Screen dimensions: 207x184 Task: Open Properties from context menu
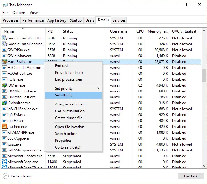click(73, 141)
